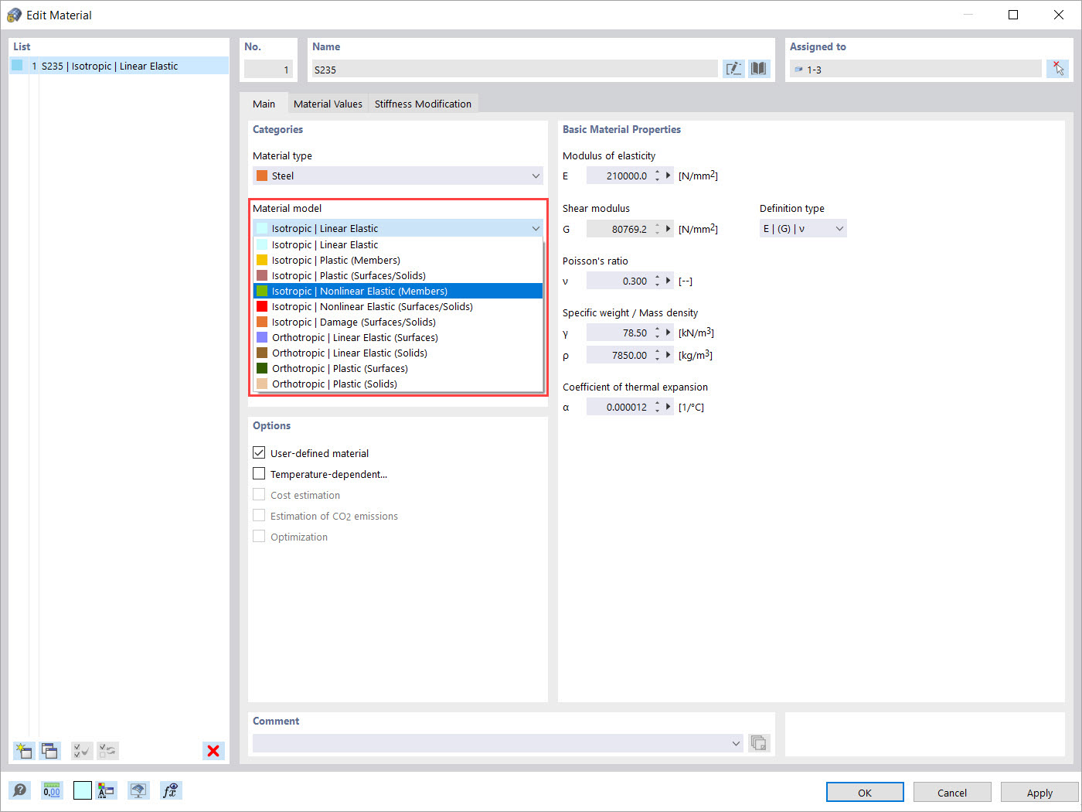
Task: Click the specific weight 78.50 field
Action: (619, 333)
